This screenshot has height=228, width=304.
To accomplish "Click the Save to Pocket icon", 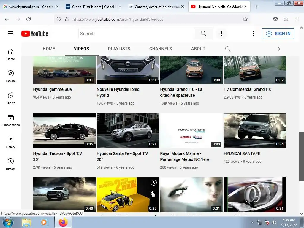I will coord(275,19).
